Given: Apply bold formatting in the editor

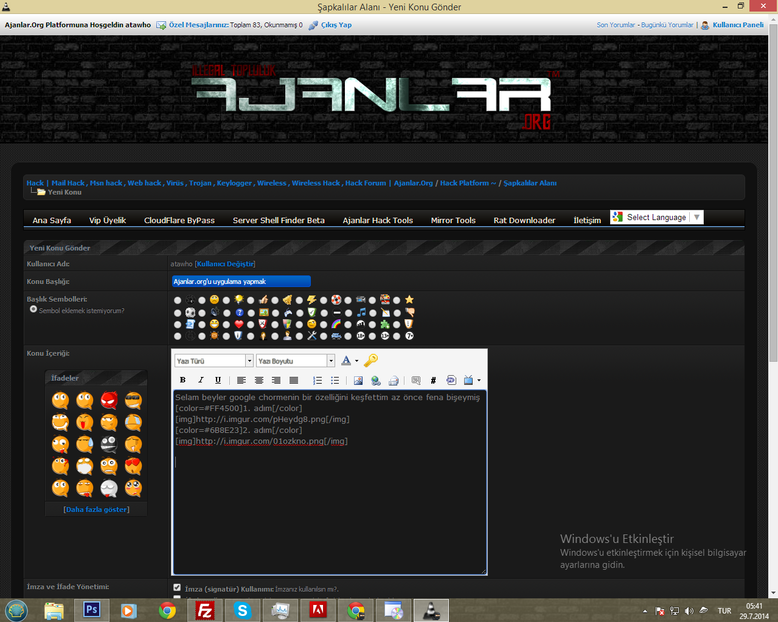Looking at the screenshot, I should tap(182, 380).
